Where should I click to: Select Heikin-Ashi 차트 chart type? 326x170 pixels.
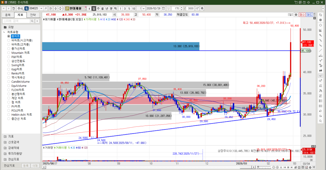(21, 115)
